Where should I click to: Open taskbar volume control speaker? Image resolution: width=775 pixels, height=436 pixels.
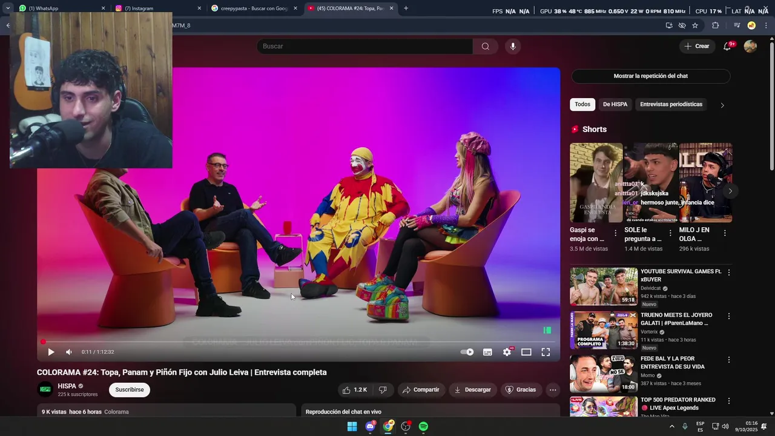726,426
